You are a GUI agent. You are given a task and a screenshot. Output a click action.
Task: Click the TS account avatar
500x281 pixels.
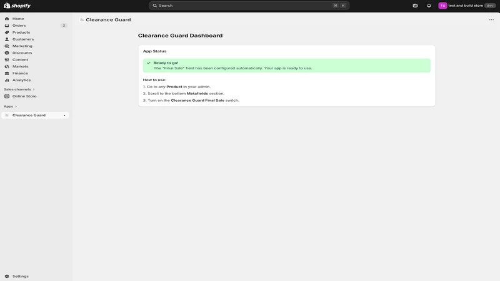click(442, 6)
